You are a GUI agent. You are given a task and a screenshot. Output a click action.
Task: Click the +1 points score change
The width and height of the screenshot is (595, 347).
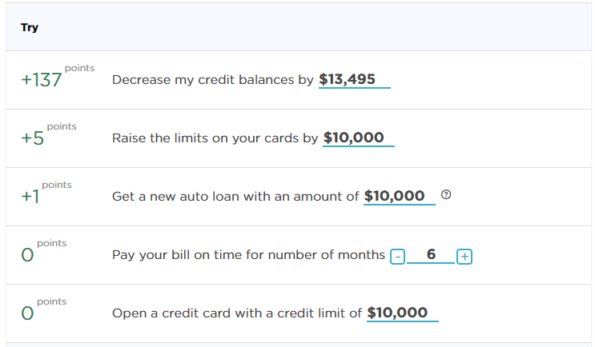[x=30, y=197]
